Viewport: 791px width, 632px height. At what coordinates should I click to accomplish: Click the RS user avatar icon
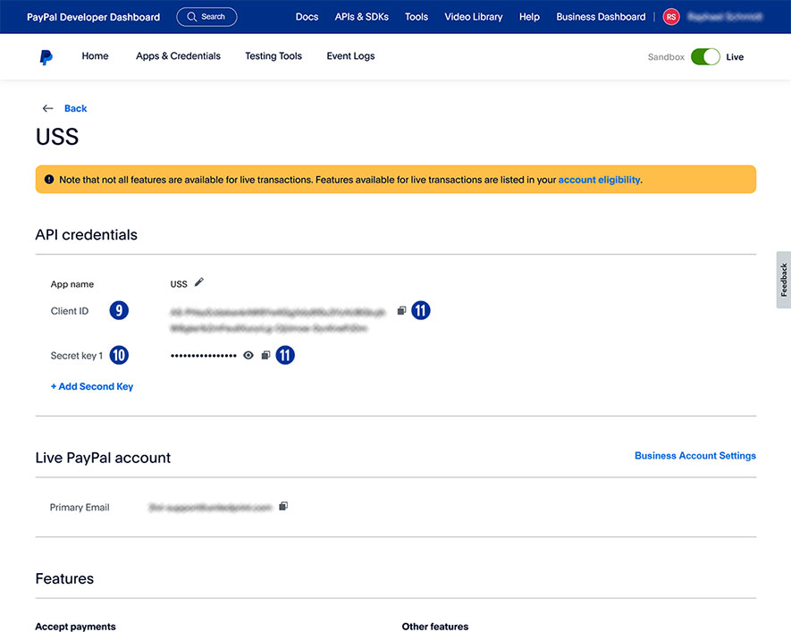670,17
